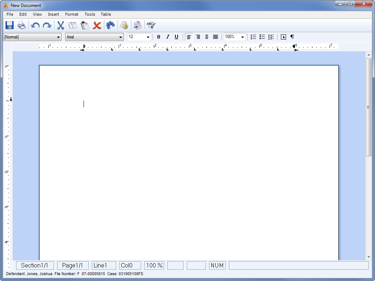Click the scroll up arrow

click(x=368, y=55)
